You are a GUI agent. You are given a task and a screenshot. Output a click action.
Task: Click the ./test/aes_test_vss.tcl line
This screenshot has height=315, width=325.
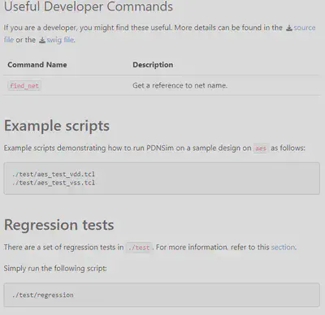point(54,183)
